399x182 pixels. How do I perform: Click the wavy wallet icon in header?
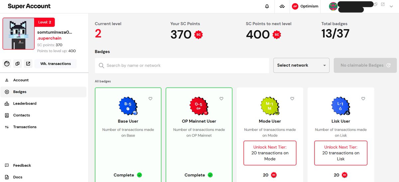tap(282, 6)
